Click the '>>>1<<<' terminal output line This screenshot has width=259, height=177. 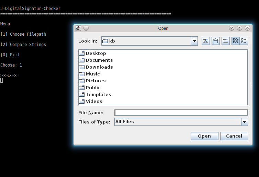9,75
